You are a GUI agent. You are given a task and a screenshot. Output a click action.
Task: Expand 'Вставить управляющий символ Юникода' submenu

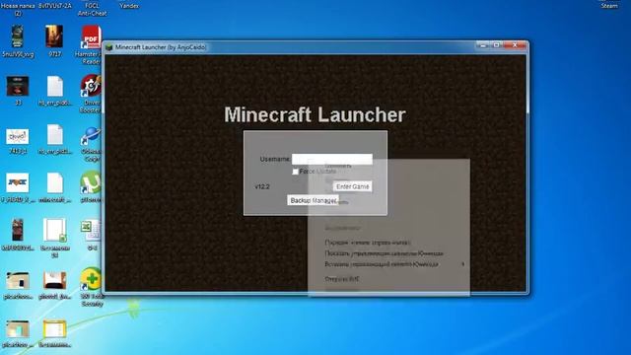pos(388,264)
